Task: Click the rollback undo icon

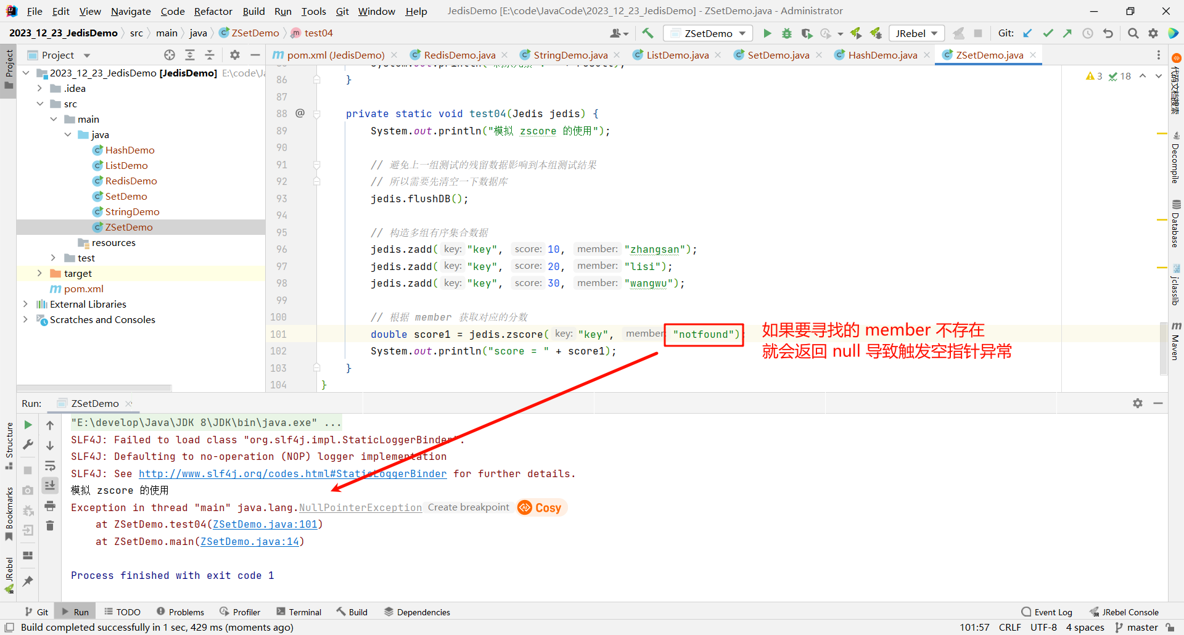Action: click(1108, 33)
